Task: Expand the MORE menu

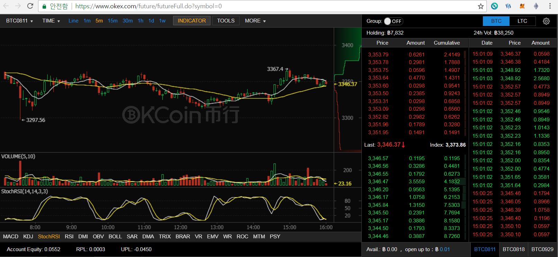Action: tap(255, 21)
